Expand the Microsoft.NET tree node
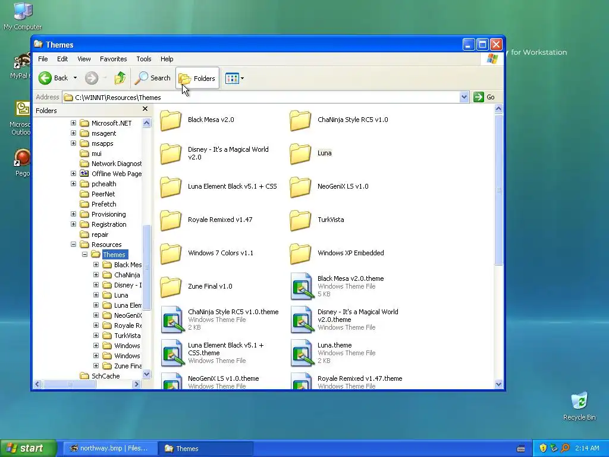The width and height of the screenshot is (609, 457). click(x=73, y=123)
